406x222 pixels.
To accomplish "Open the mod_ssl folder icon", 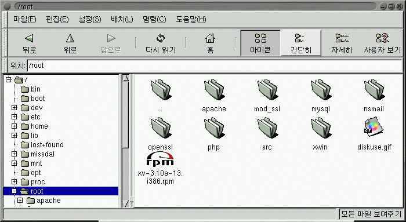I will [x=267, y=96].
